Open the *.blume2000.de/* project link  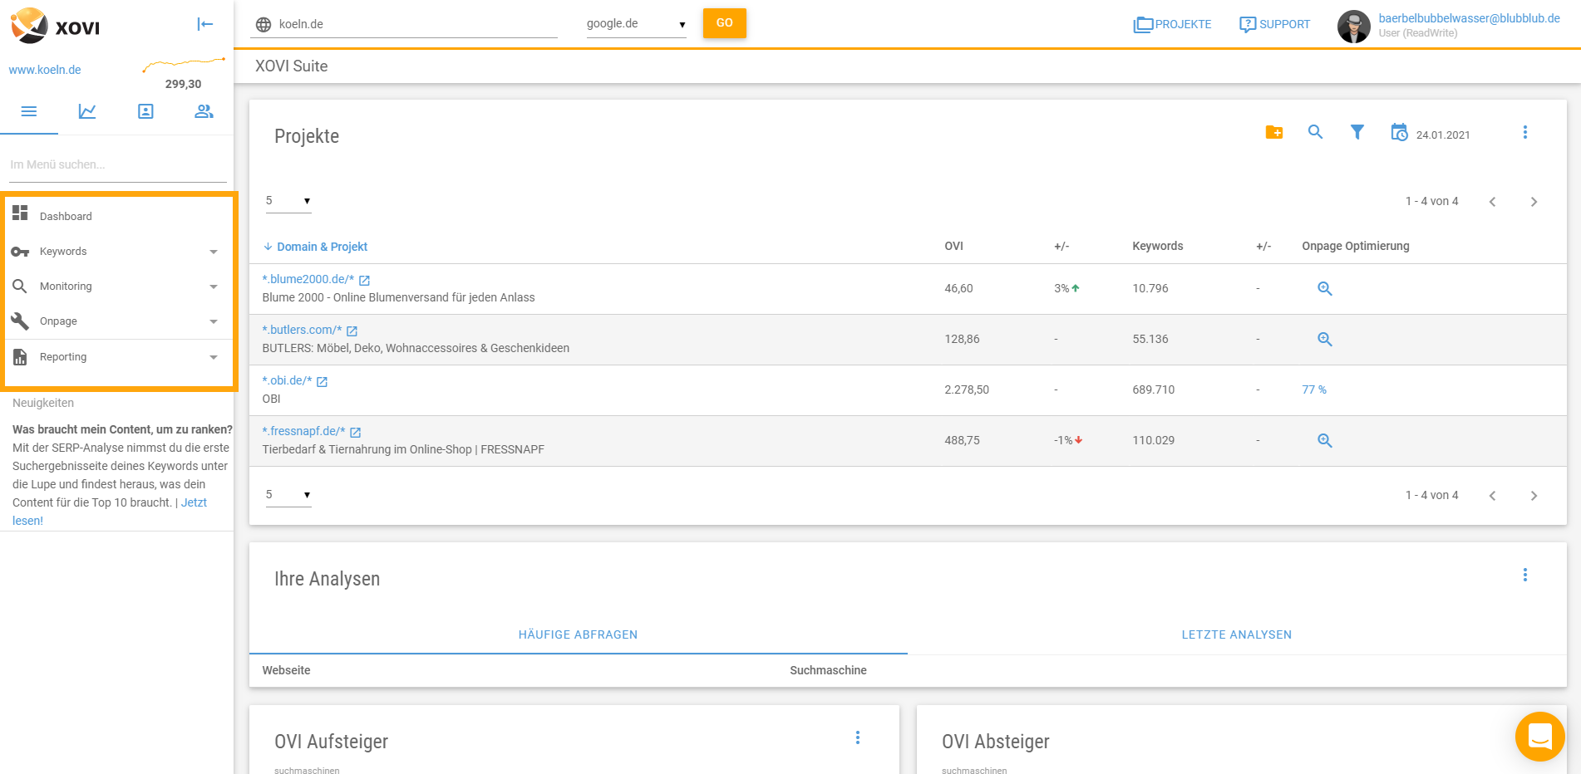(308, 279)
